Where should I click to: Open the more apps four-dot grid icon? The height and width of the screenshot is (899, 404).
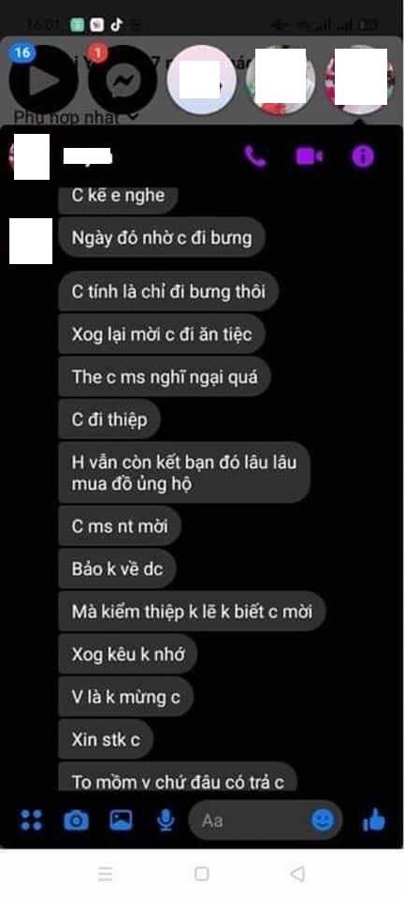[31, 820]
